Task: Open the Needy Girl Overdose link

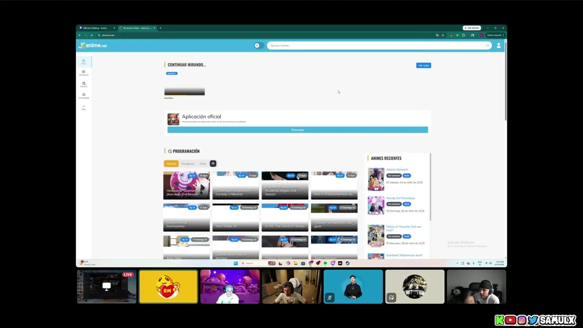Action: [x=401, y=198]
